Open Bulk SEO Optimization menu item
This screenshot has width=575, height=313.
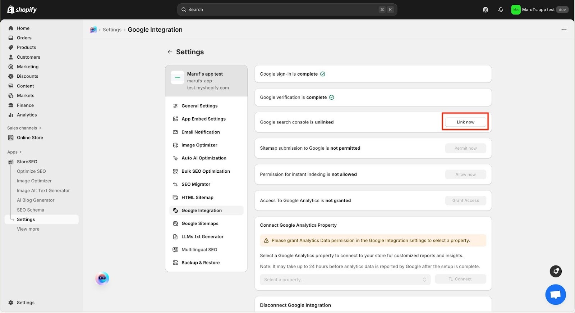(206, 171)
